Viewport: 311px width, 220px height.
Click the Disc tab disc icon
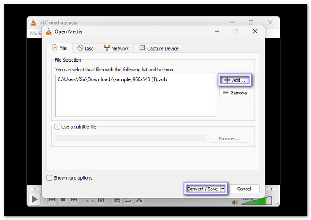(80, 48)
